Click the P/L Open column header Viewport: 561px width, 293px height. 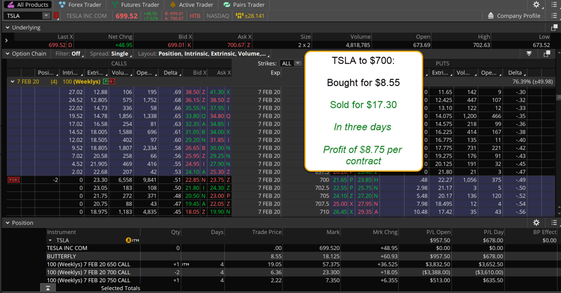pos(438,232)
